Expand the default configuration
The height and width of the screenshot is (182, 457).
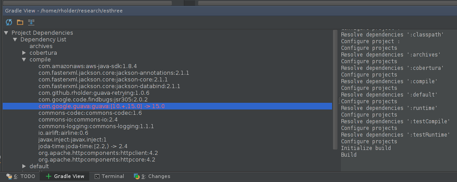pyautogui.click(x=24, y=166)
